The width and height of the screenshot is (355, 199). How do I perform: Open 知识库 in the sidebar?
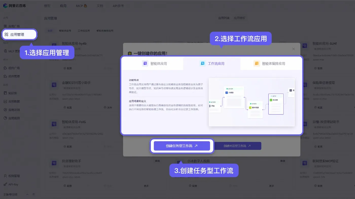tap(11, 93)
